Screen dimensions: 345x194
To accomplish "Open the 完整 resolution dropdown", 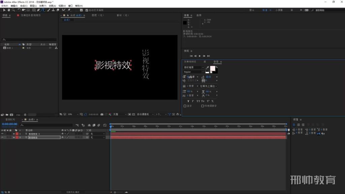I will 120,114.
